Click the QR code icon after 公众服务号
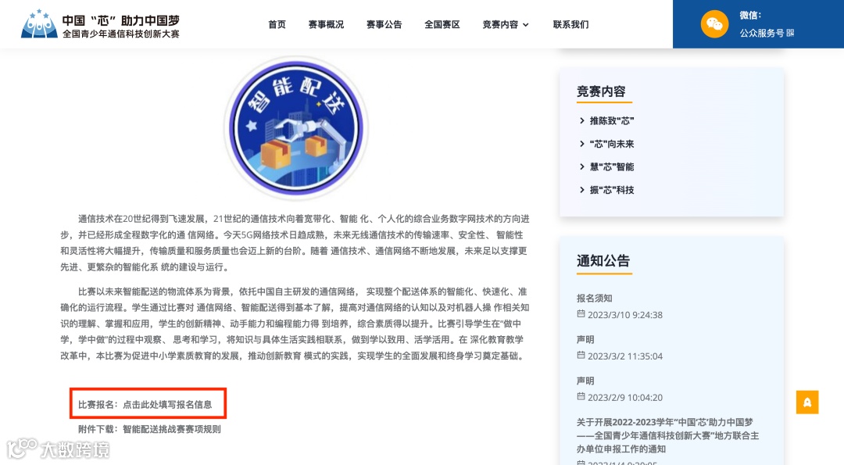The width and height of the screenshot is (844, 465). click(x=790, y=33)
